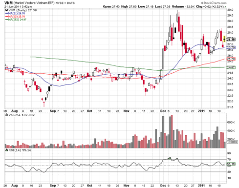Click the Chg +0.62 (+2.32%) text

(210, 7)
